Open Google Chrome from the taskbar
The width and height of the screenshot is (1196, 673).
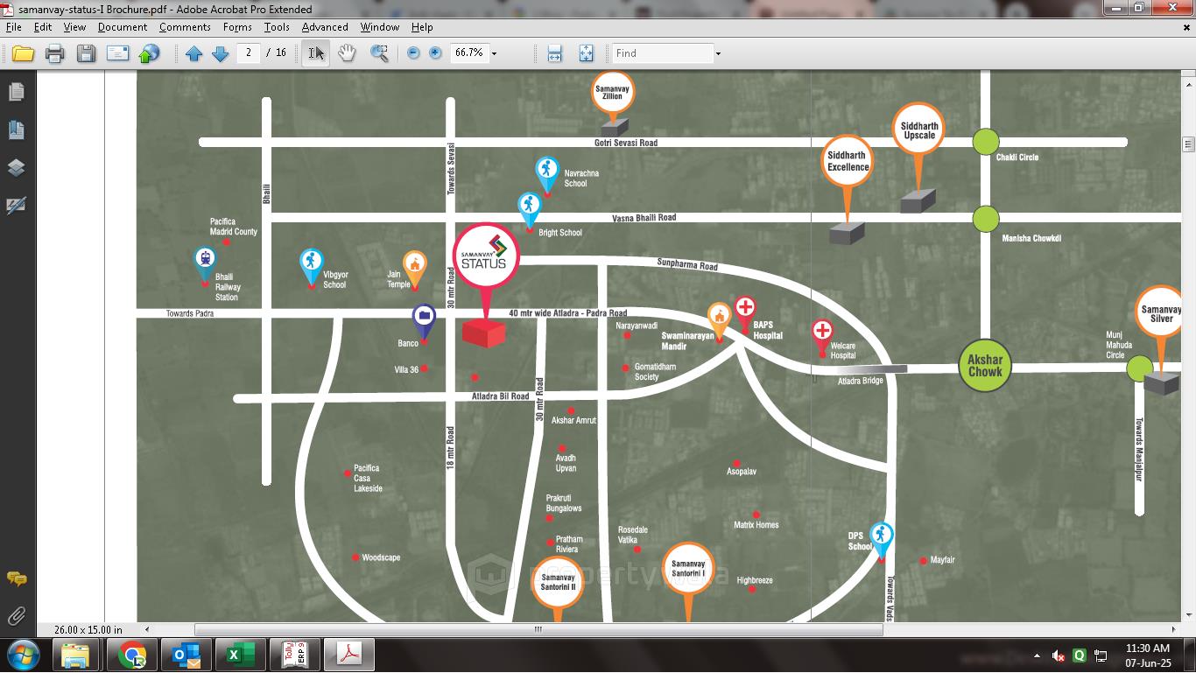pos(132,655)
